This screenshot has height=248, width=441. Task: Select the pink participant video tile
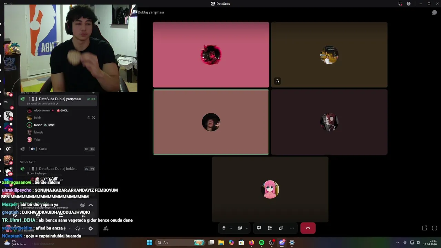pyautogui.click(x=211, y=55)
